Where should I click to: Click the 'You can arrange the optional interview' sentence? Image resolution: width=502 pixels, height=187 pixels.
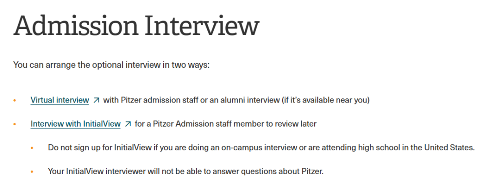point(111,65)
